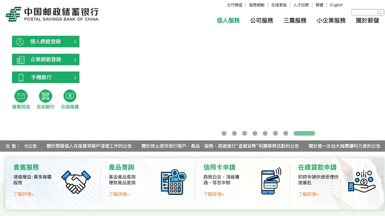Open notice about 虛擬貨幣 related activities
Screen dimensions: 385x216
220,146
